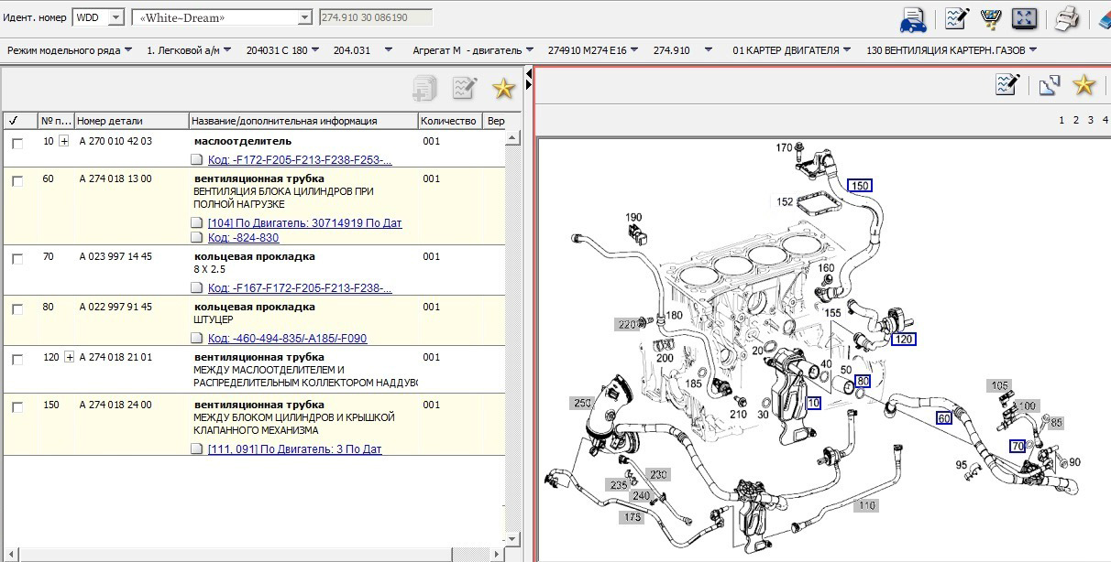The width and height of the screenshot is (1111, 562).
Task: Open the «White-Dream» combo box dropdown
Action: coord(304,17)
